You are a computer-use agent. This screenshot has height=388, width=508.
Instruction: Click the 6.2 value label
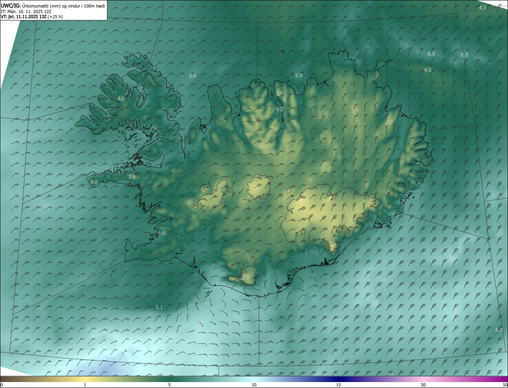point(280,109)
